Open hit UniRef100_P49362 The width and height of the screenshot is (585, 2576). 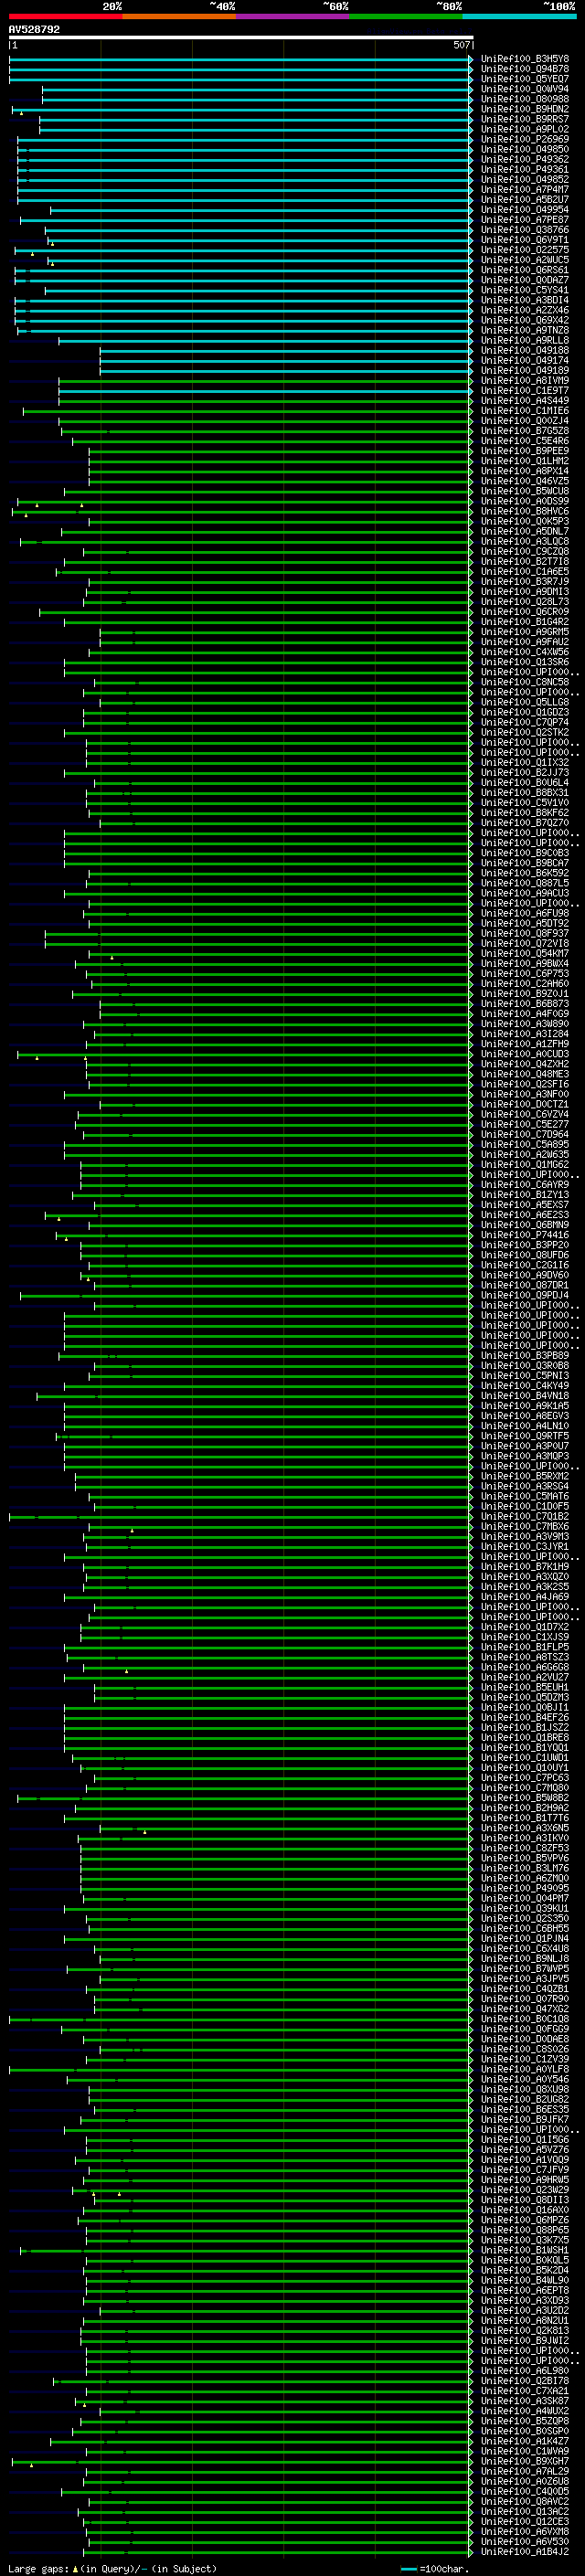point(524,159)
